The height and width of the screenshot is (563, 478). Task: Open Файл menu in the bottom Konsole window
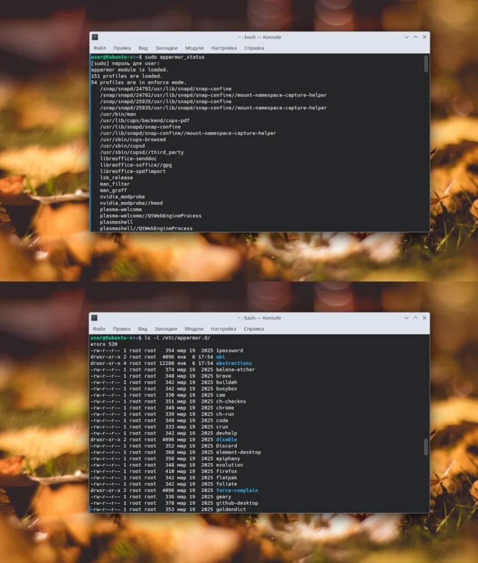(x=99, y=329)
